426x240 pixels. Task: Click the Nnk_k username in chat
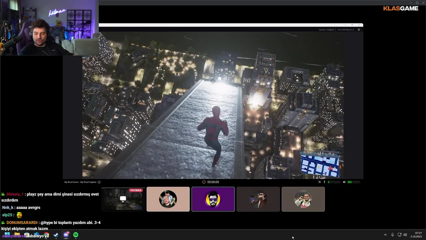pos(8,207)
